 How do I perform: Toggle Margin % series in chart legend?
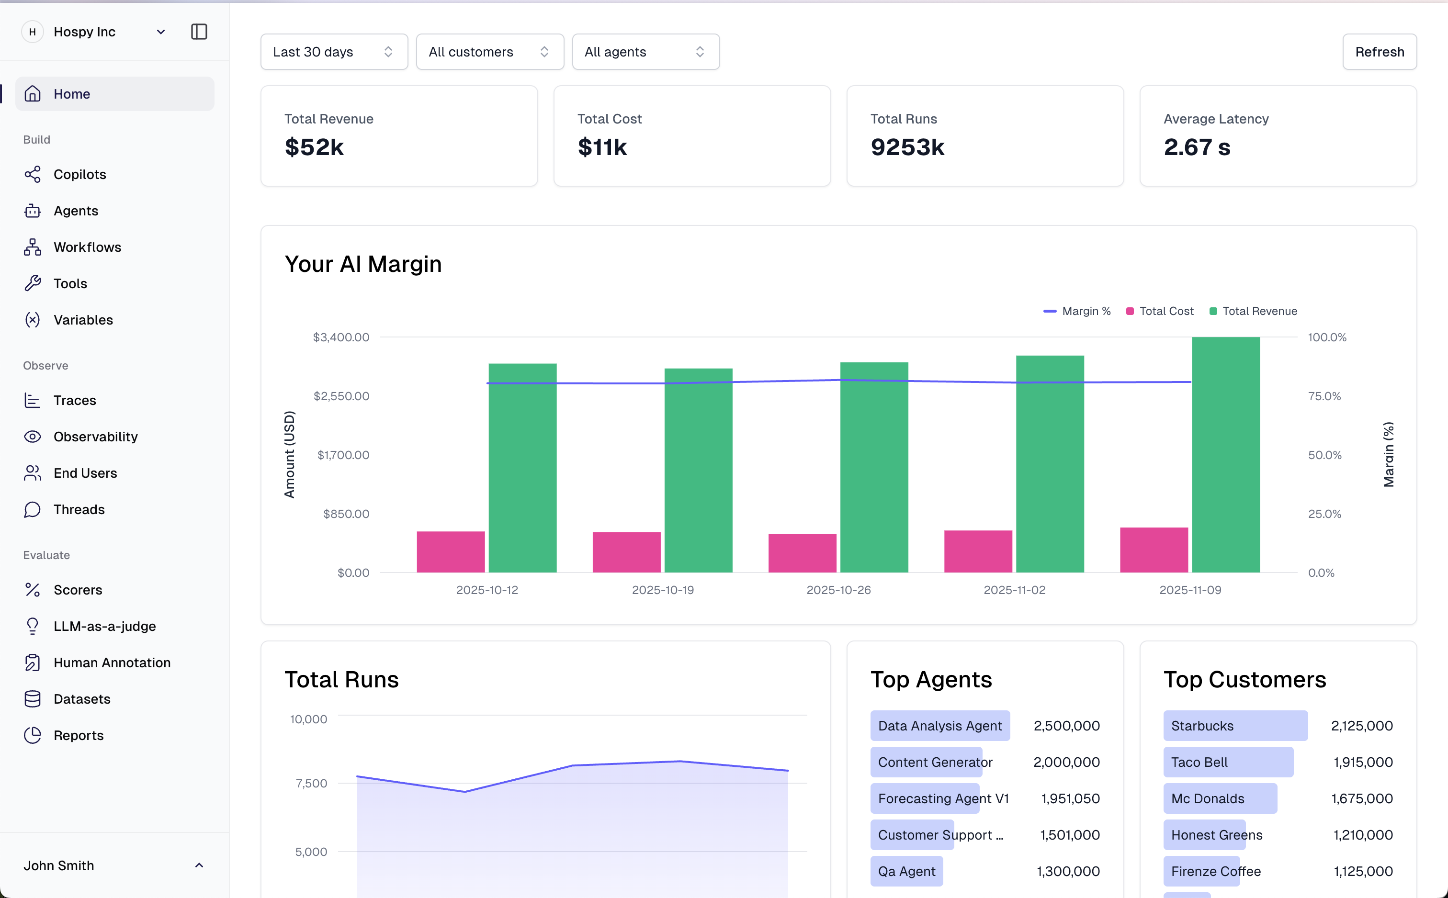[1077, 311]
